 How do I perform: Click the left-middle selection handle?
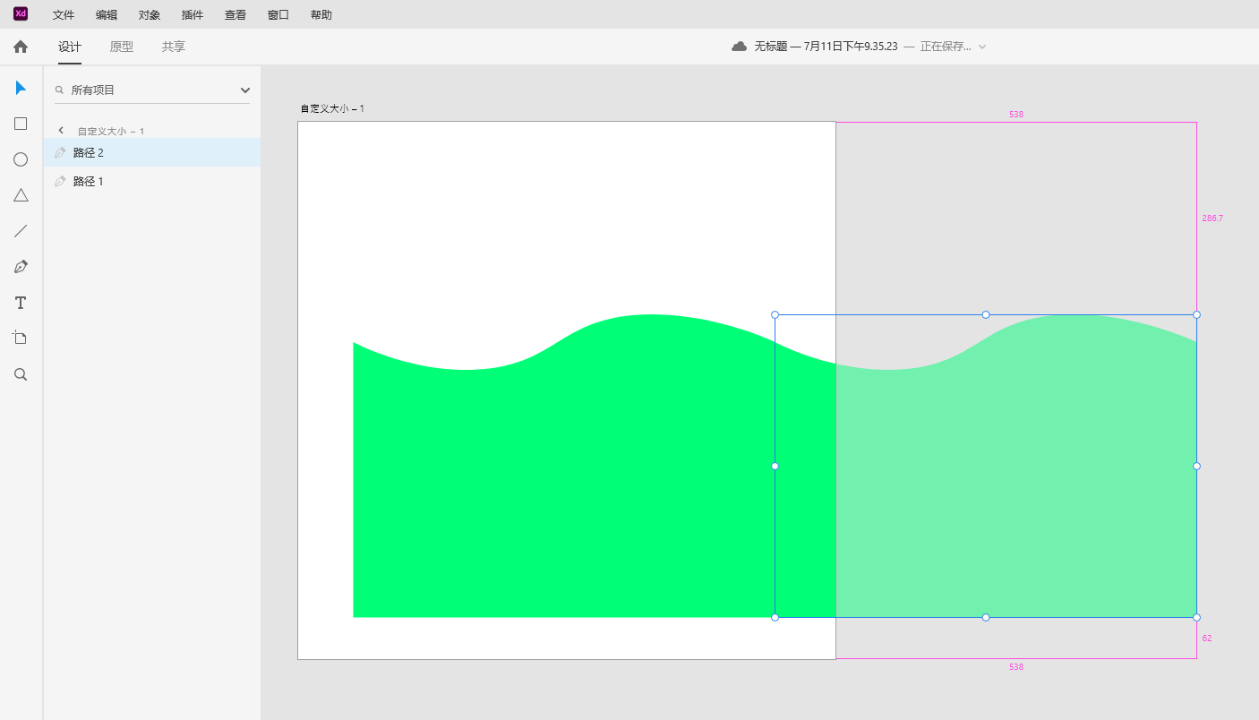[x=775, y=466]
